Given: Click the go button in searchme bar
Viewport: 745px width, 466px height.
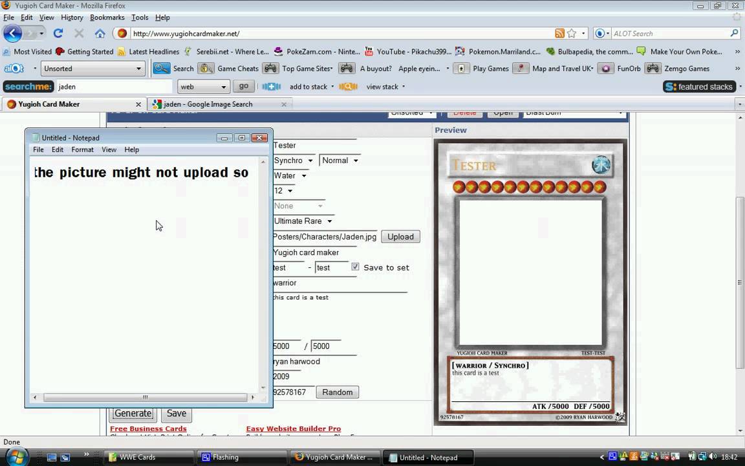Looking at the screenshot, I should pos(243,87).
